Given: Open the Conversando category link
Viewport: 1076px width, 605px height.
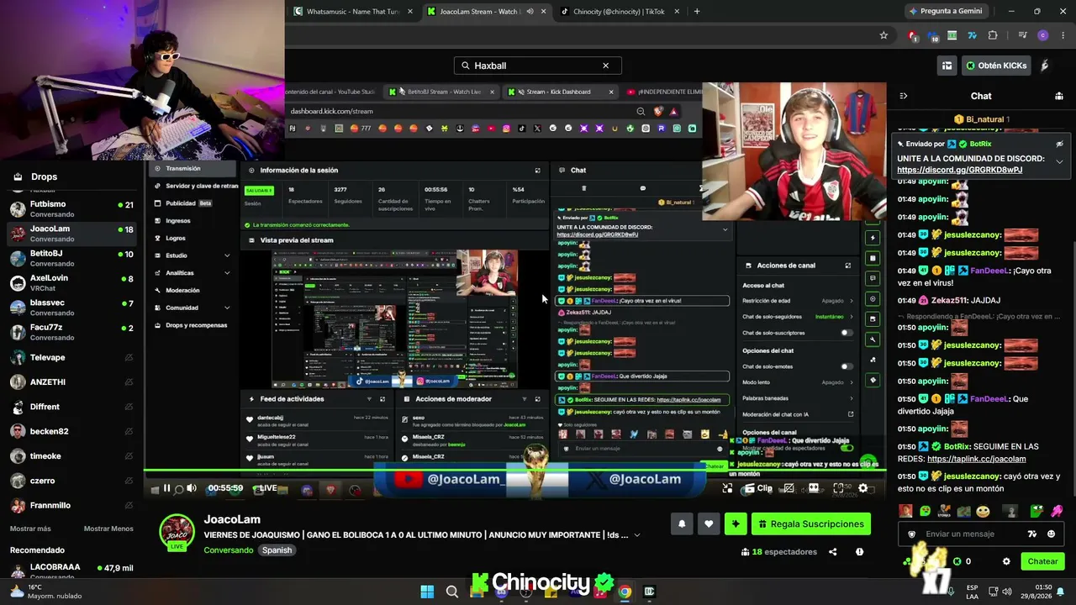Looking at the screenshot, I should point(228,550).
